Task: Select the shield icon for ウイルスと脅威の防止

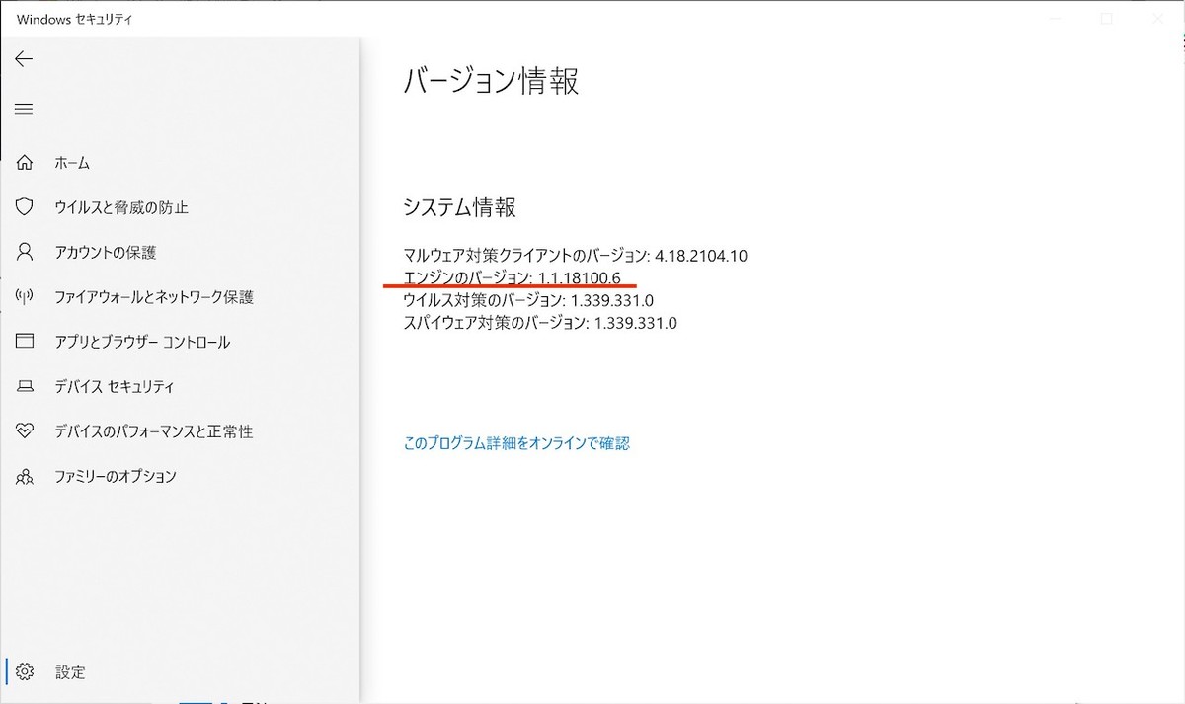Action: 25,207
